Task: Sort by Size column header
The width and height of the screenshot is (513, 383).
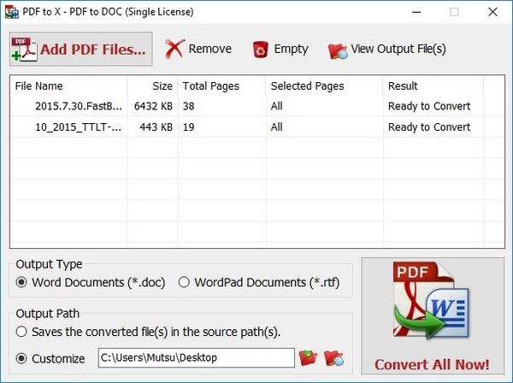Action: [x=152, y=86]
